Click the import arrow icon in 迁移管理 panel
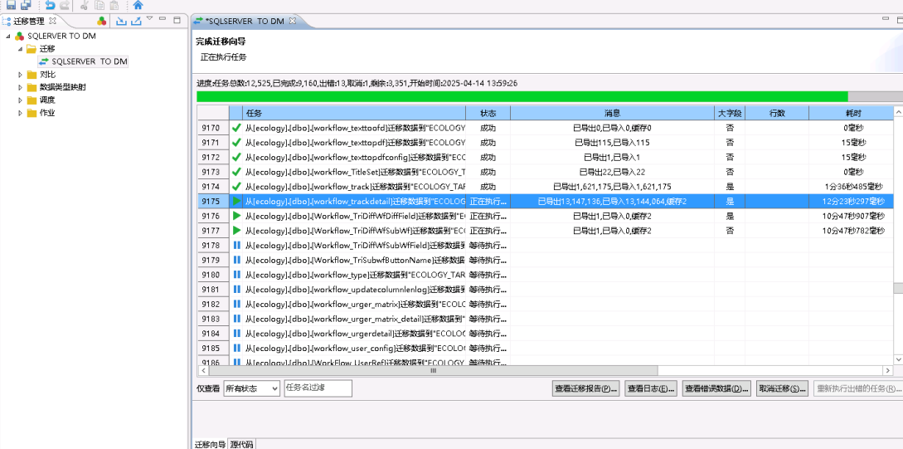 121,22
